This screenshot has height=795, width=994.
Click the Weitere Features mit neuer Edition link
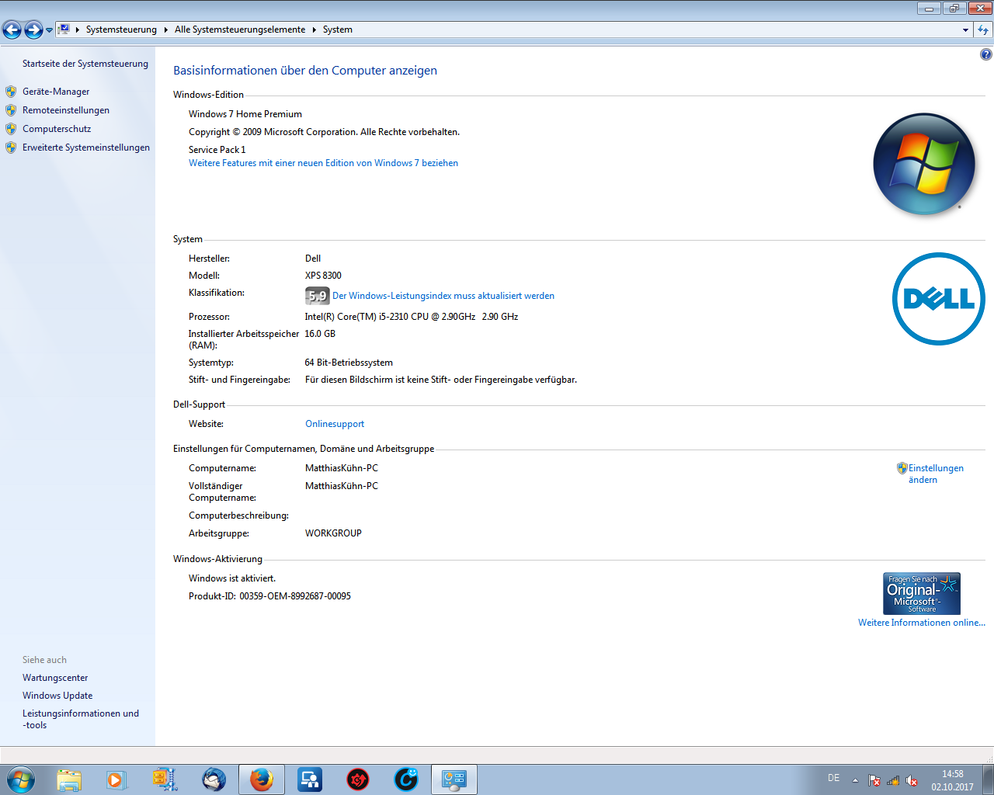[x=323, y=163]
